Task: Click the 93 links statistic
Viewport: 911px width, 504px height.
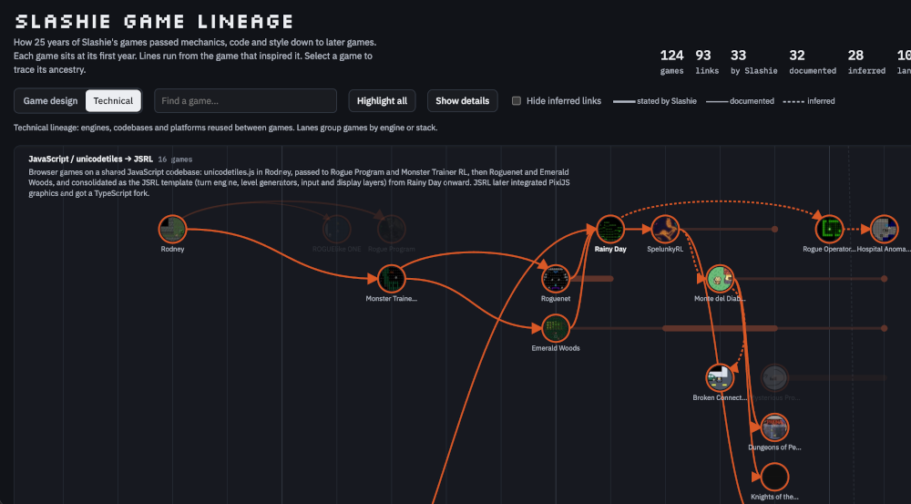Action: tap(707, 62)
